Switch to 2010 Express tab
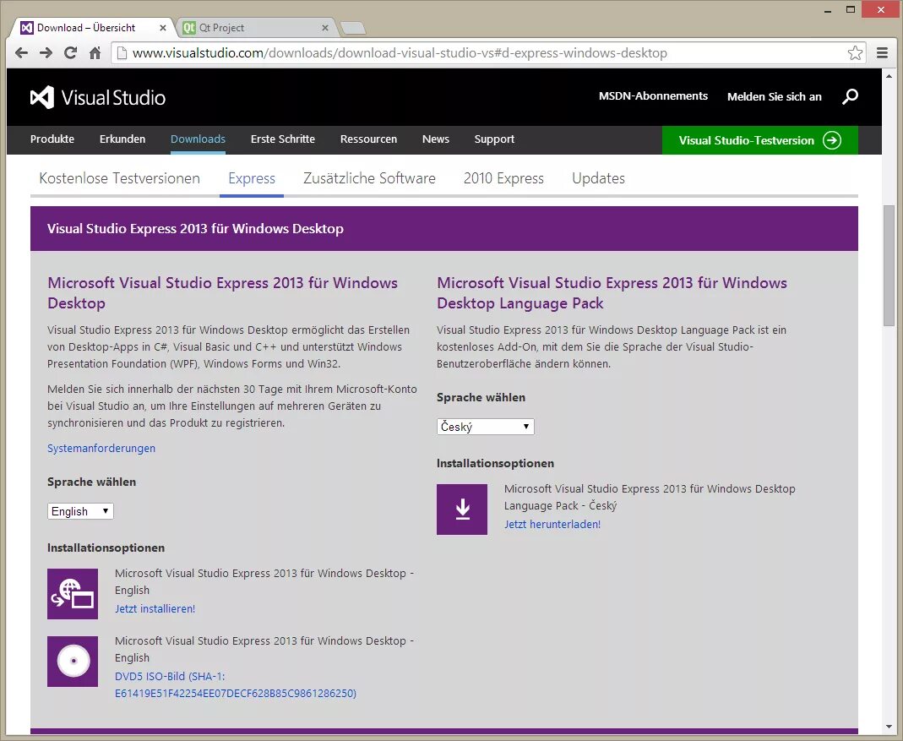 tap(504, 178)
